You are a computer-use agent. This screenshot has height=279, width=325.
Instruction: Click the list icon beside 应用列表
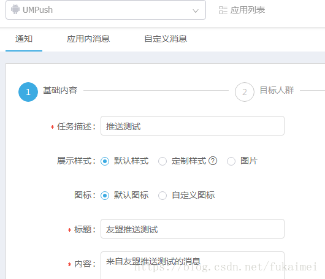[x=223, y=10]
